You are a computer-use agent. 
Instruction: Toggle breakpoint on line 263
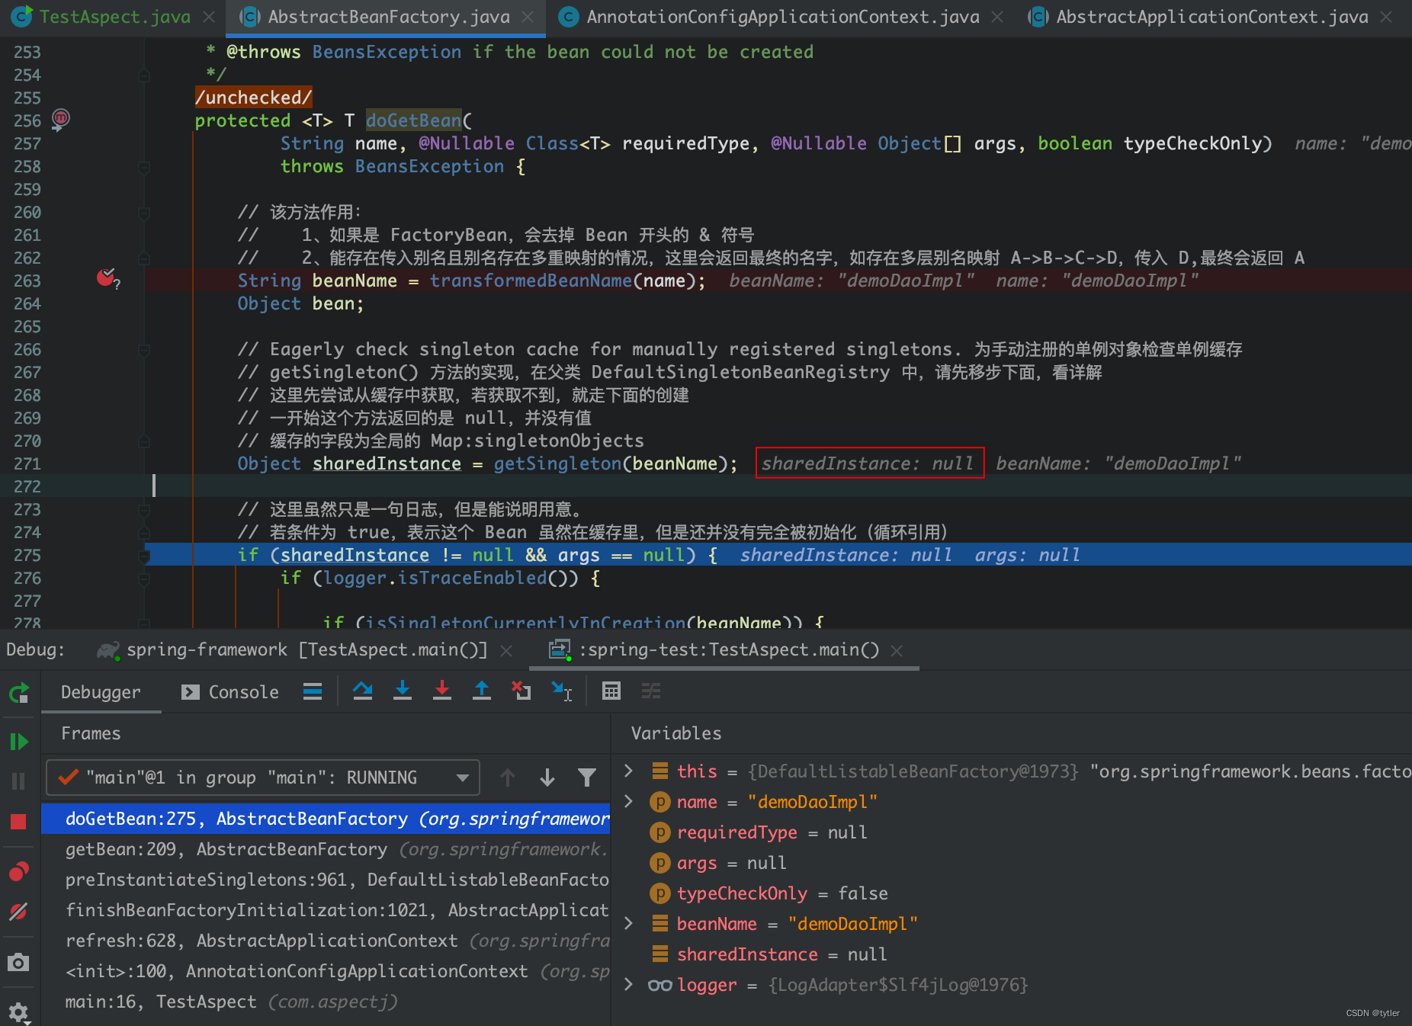pyautogui.click(x=107, y=279)
